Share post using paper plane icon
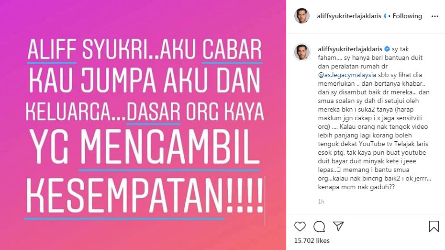Screen dimensions: 445x250 click(338, 226)
